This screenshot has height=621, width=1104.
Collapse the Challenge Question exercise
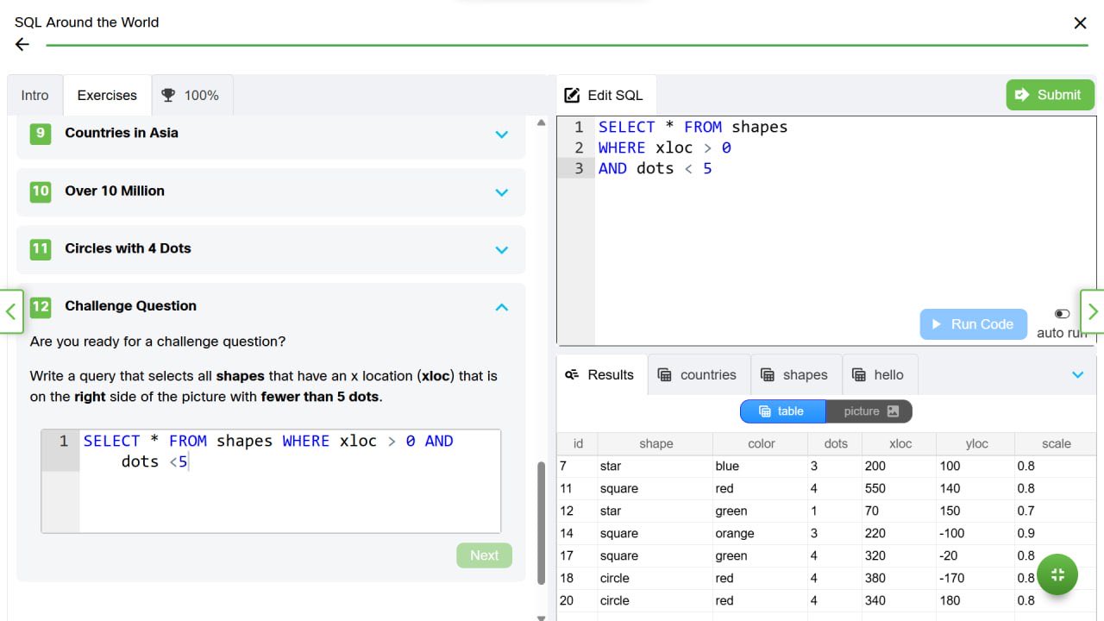click(x=501, y=307)
